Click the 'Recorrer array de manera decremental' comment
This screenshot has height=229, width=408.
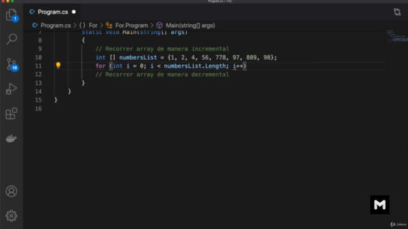tap(162, 74)
